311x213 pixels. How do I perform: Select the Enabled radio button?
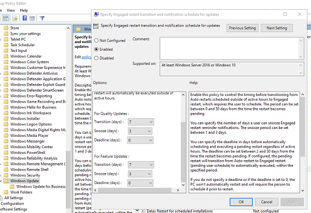96,49
